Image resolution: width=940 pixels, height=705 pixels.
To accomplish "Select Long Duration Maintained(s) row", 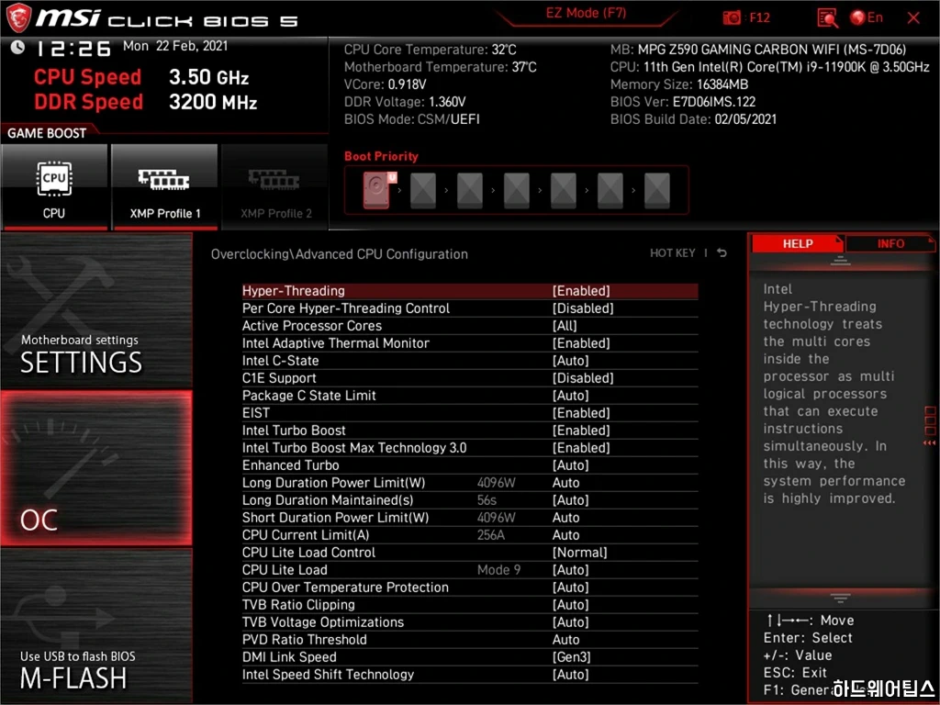I will [470, 500].
